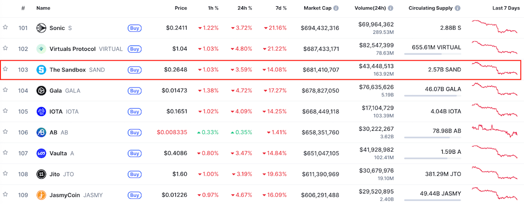Toggle the watchlist star for Vaulta

[5, 153]
